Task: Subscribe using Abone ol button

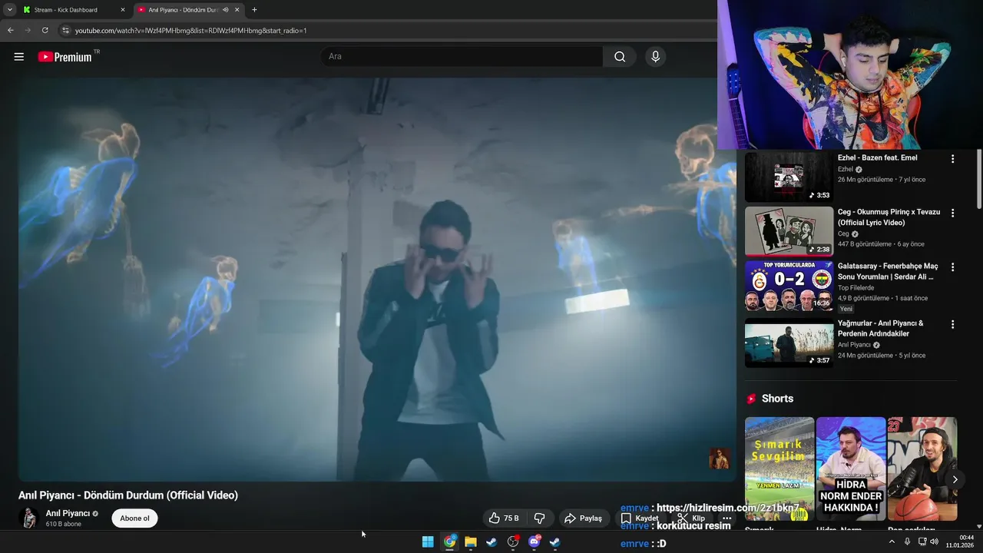Action: click(134, 518)
